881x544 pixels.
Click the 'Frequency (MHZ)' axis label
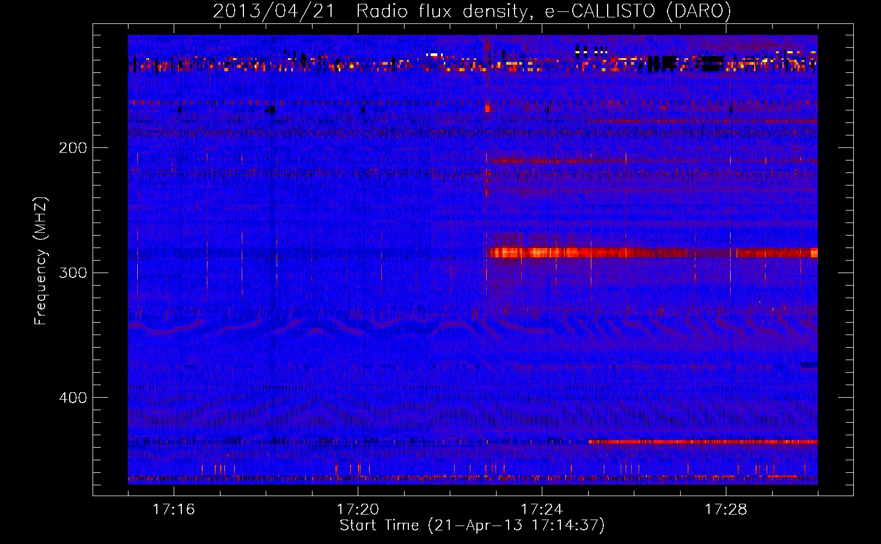point(41,261)
